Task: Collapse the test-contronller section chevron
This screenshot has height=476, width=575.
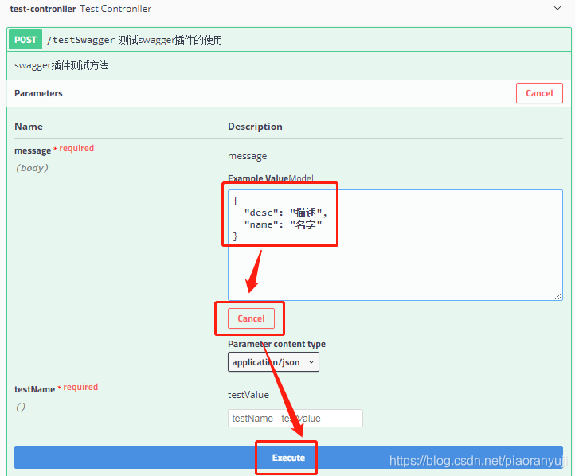Action: point(557,8)
